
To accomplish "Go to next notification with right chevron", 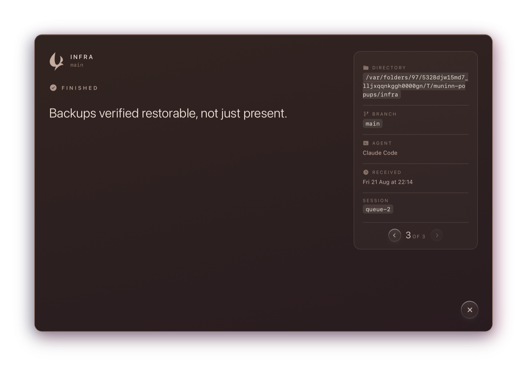I will coord(437,235).
